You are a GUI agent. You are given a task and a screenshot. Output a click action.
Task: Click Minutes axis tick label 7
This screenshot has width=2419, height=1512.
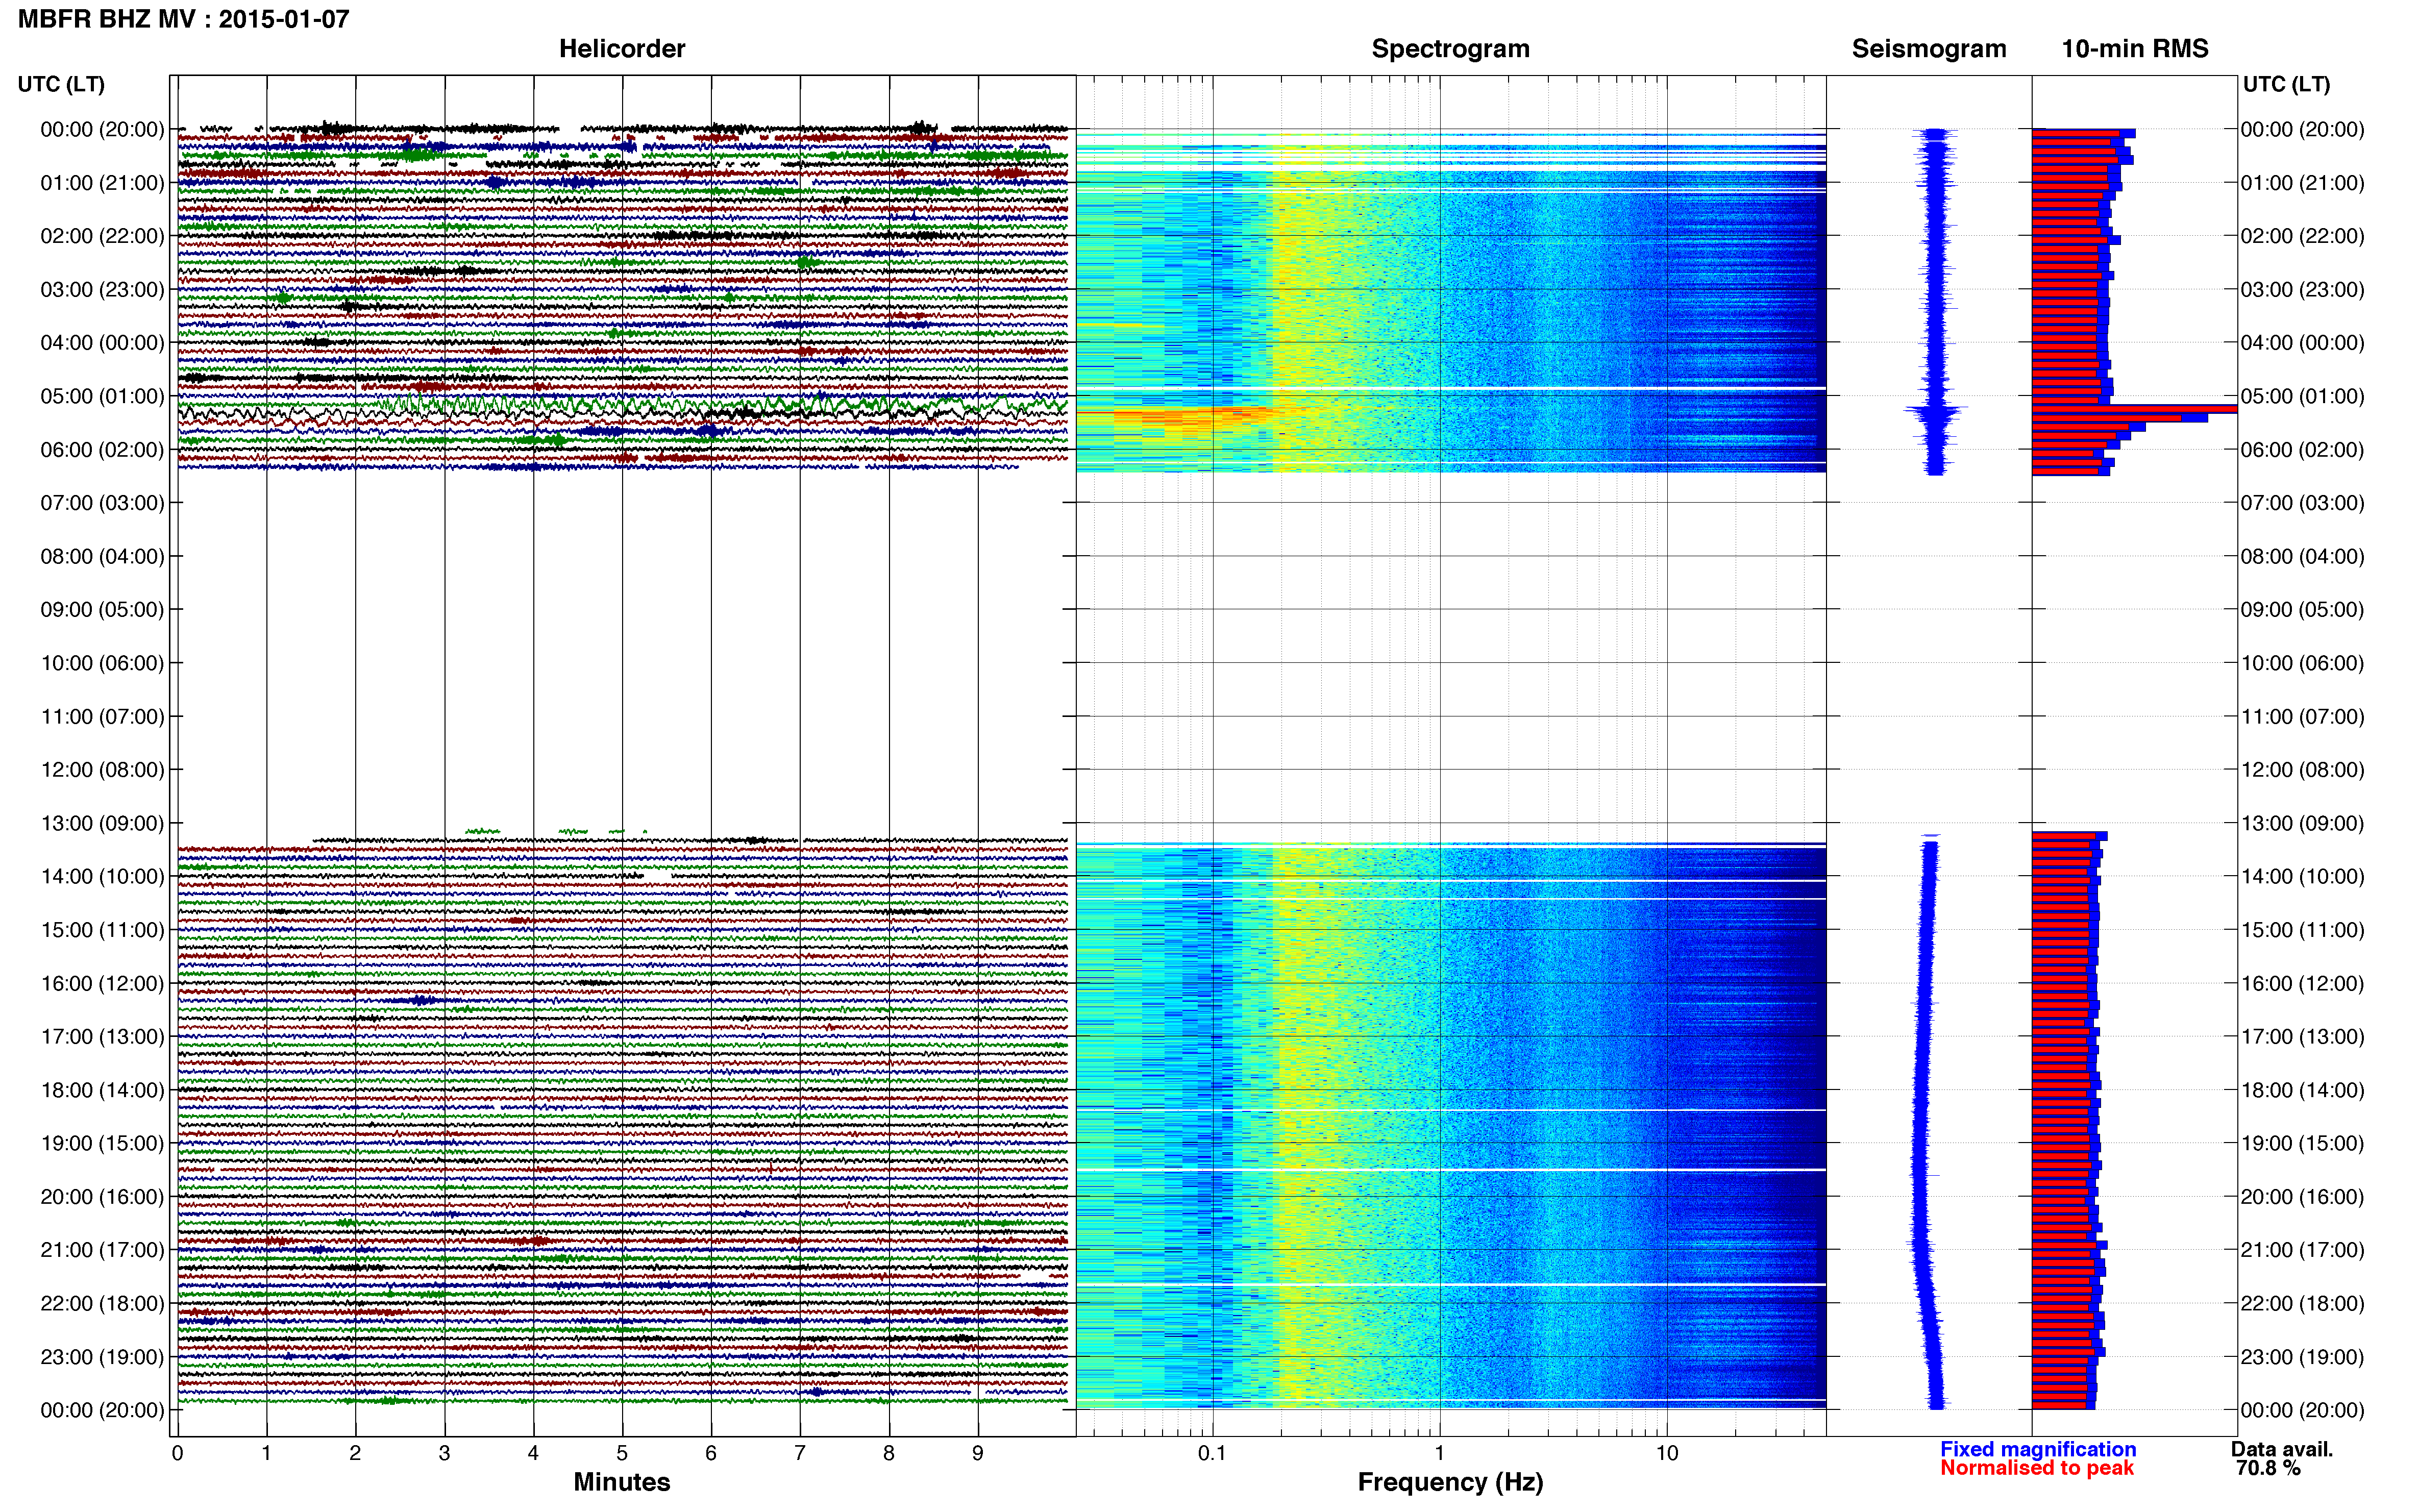(x=800, y=1454)
